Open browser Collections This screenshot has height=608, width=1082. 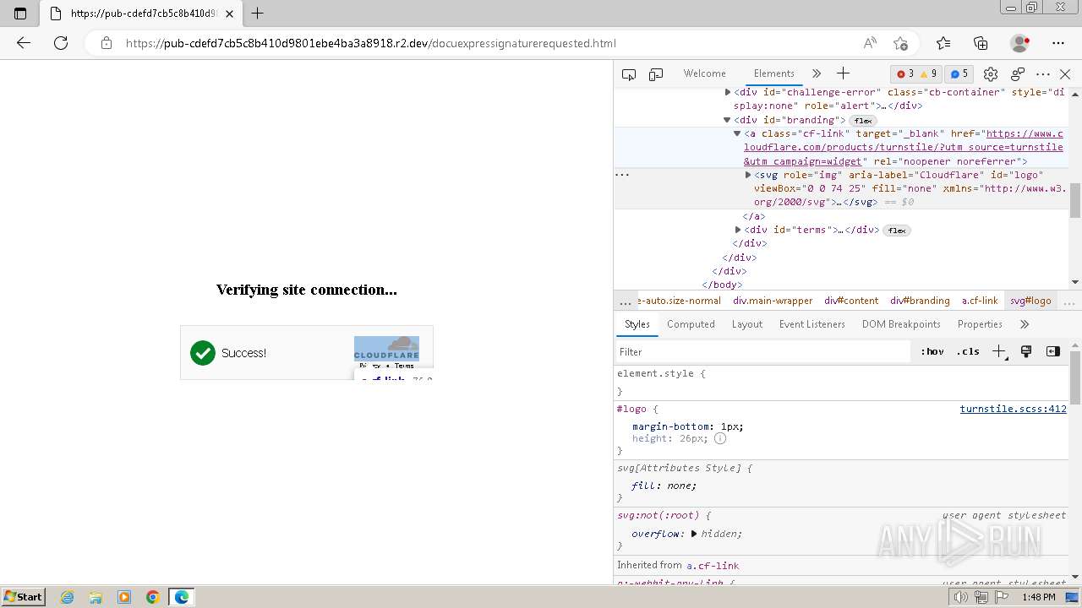[981, 43]
